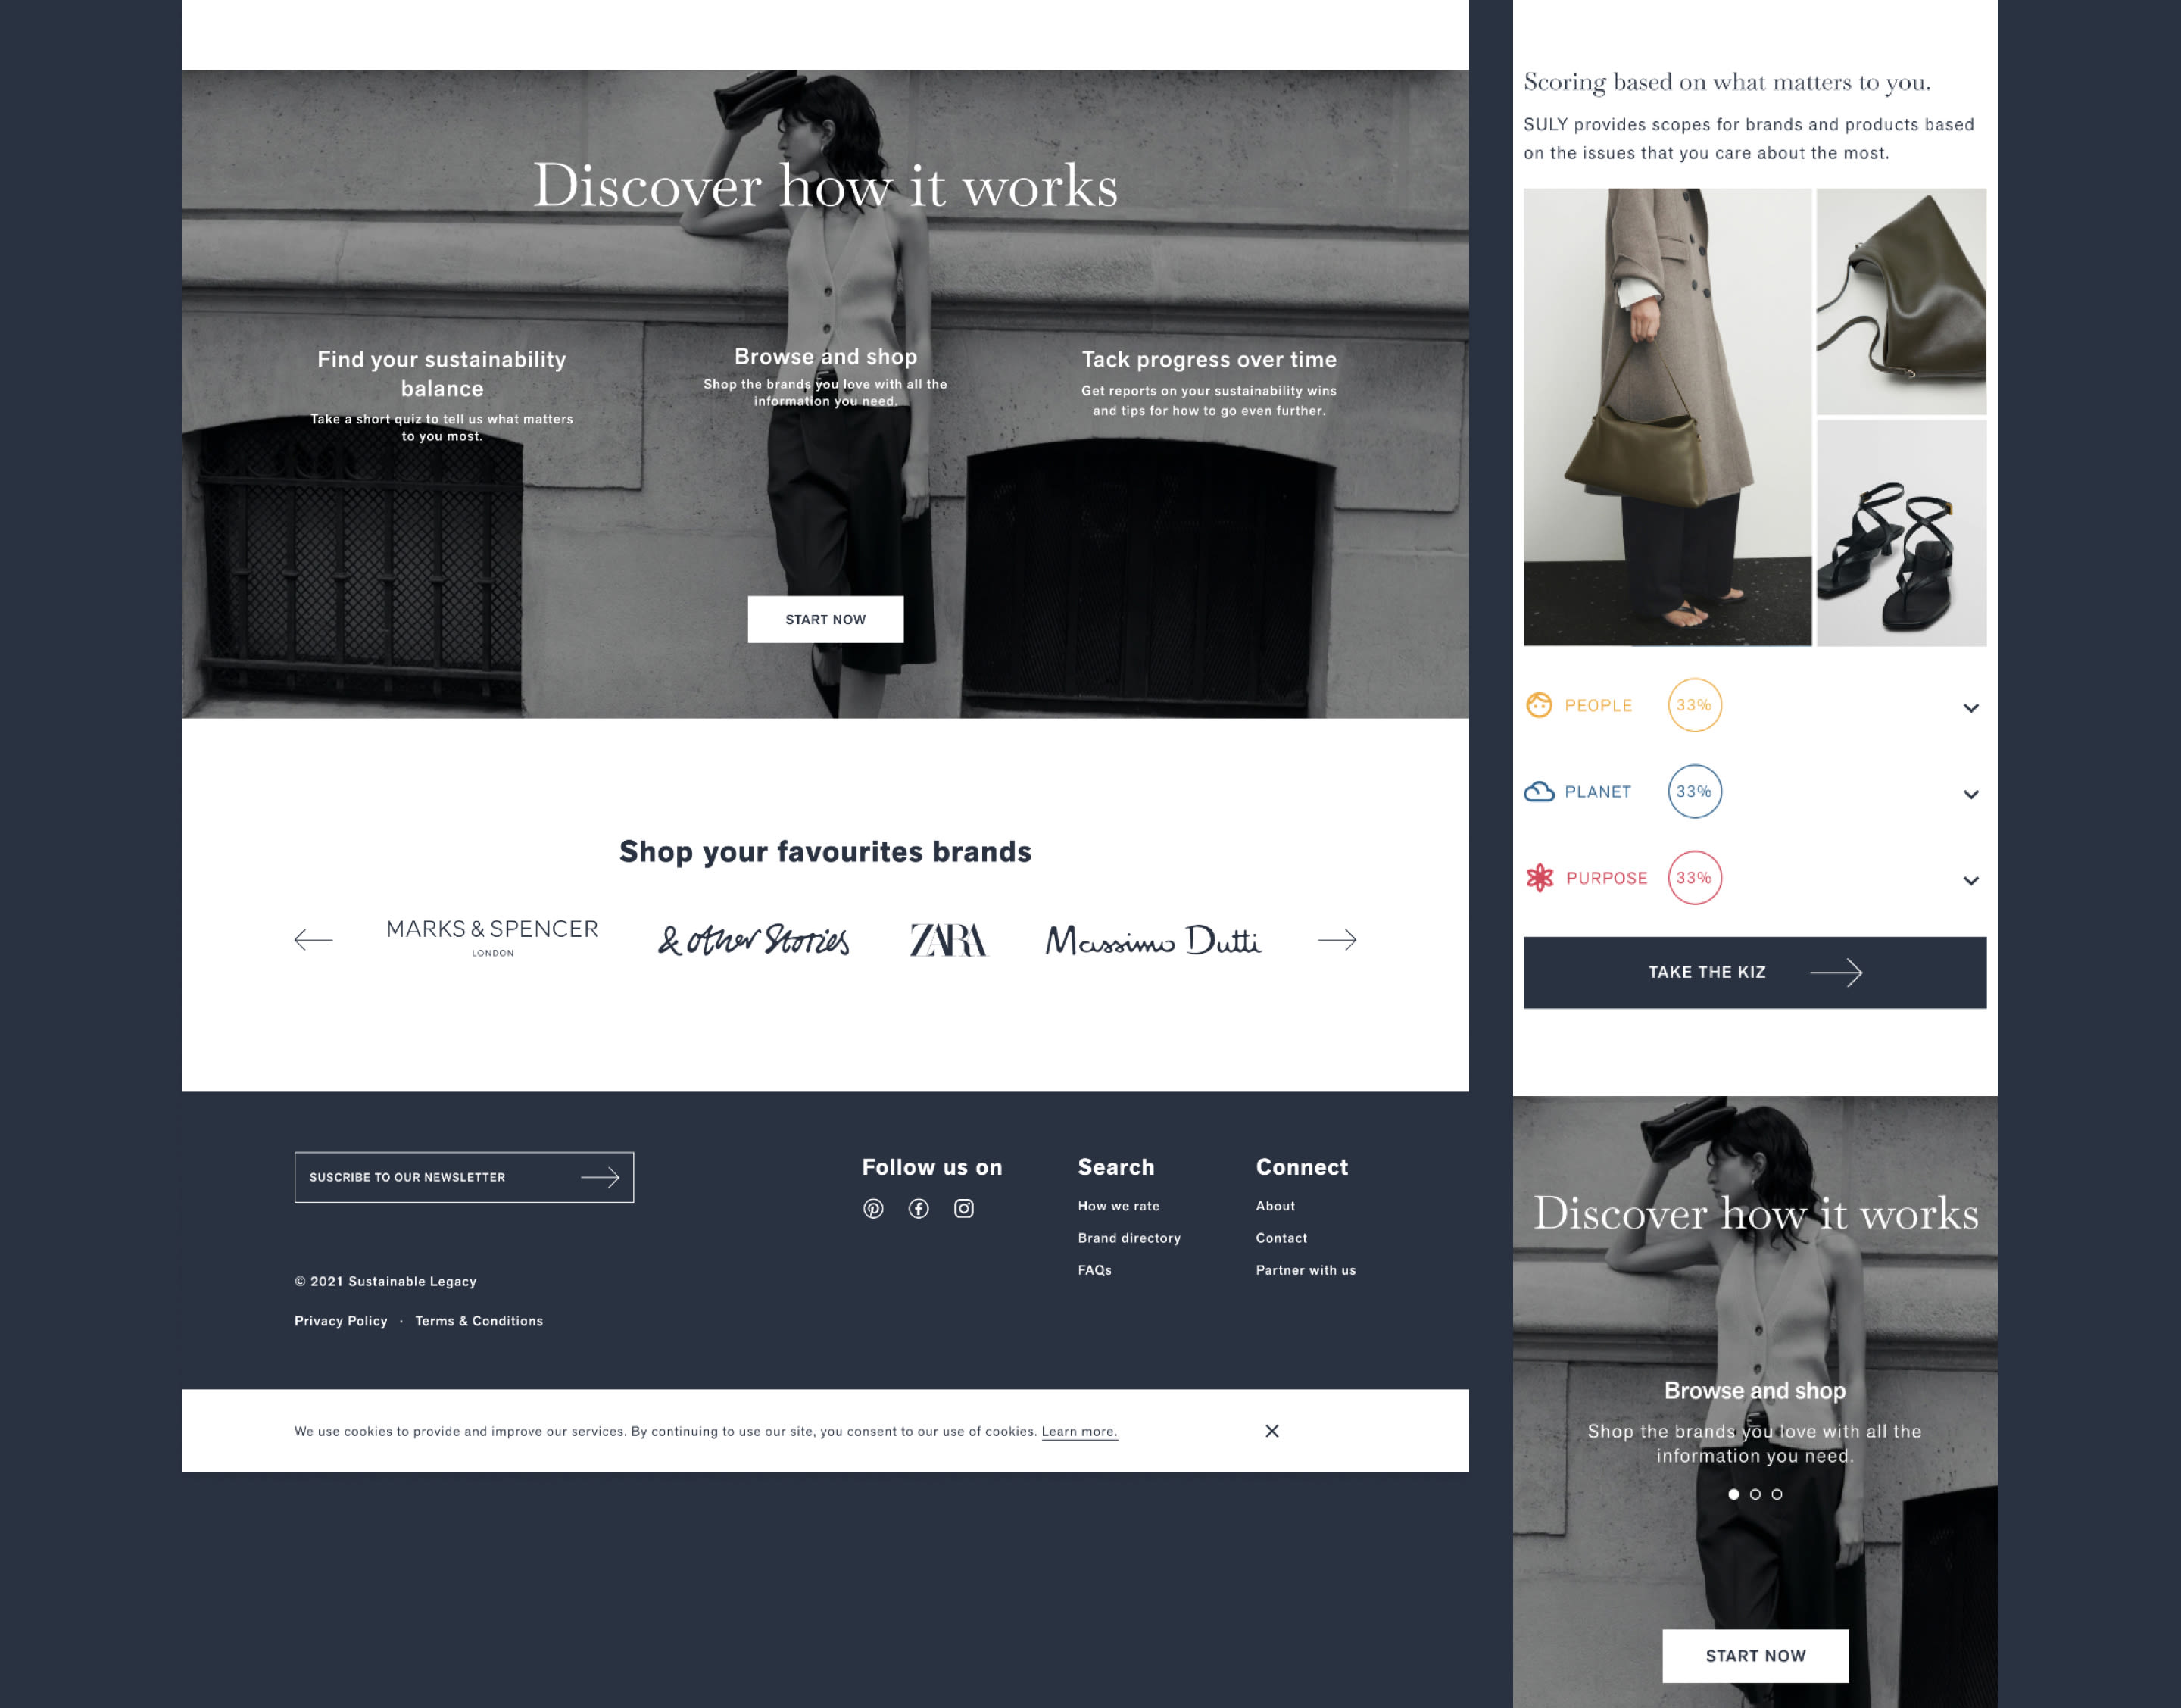The image size is (2181, 1708).
Task: Select the second carousel dot indicator
Action: tap(1755, 1494)
